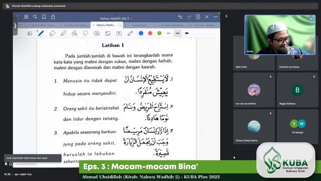The image size is (321, 181).
Task: Select nur ais ina hefnita's avatar
Action: point(254,89)
